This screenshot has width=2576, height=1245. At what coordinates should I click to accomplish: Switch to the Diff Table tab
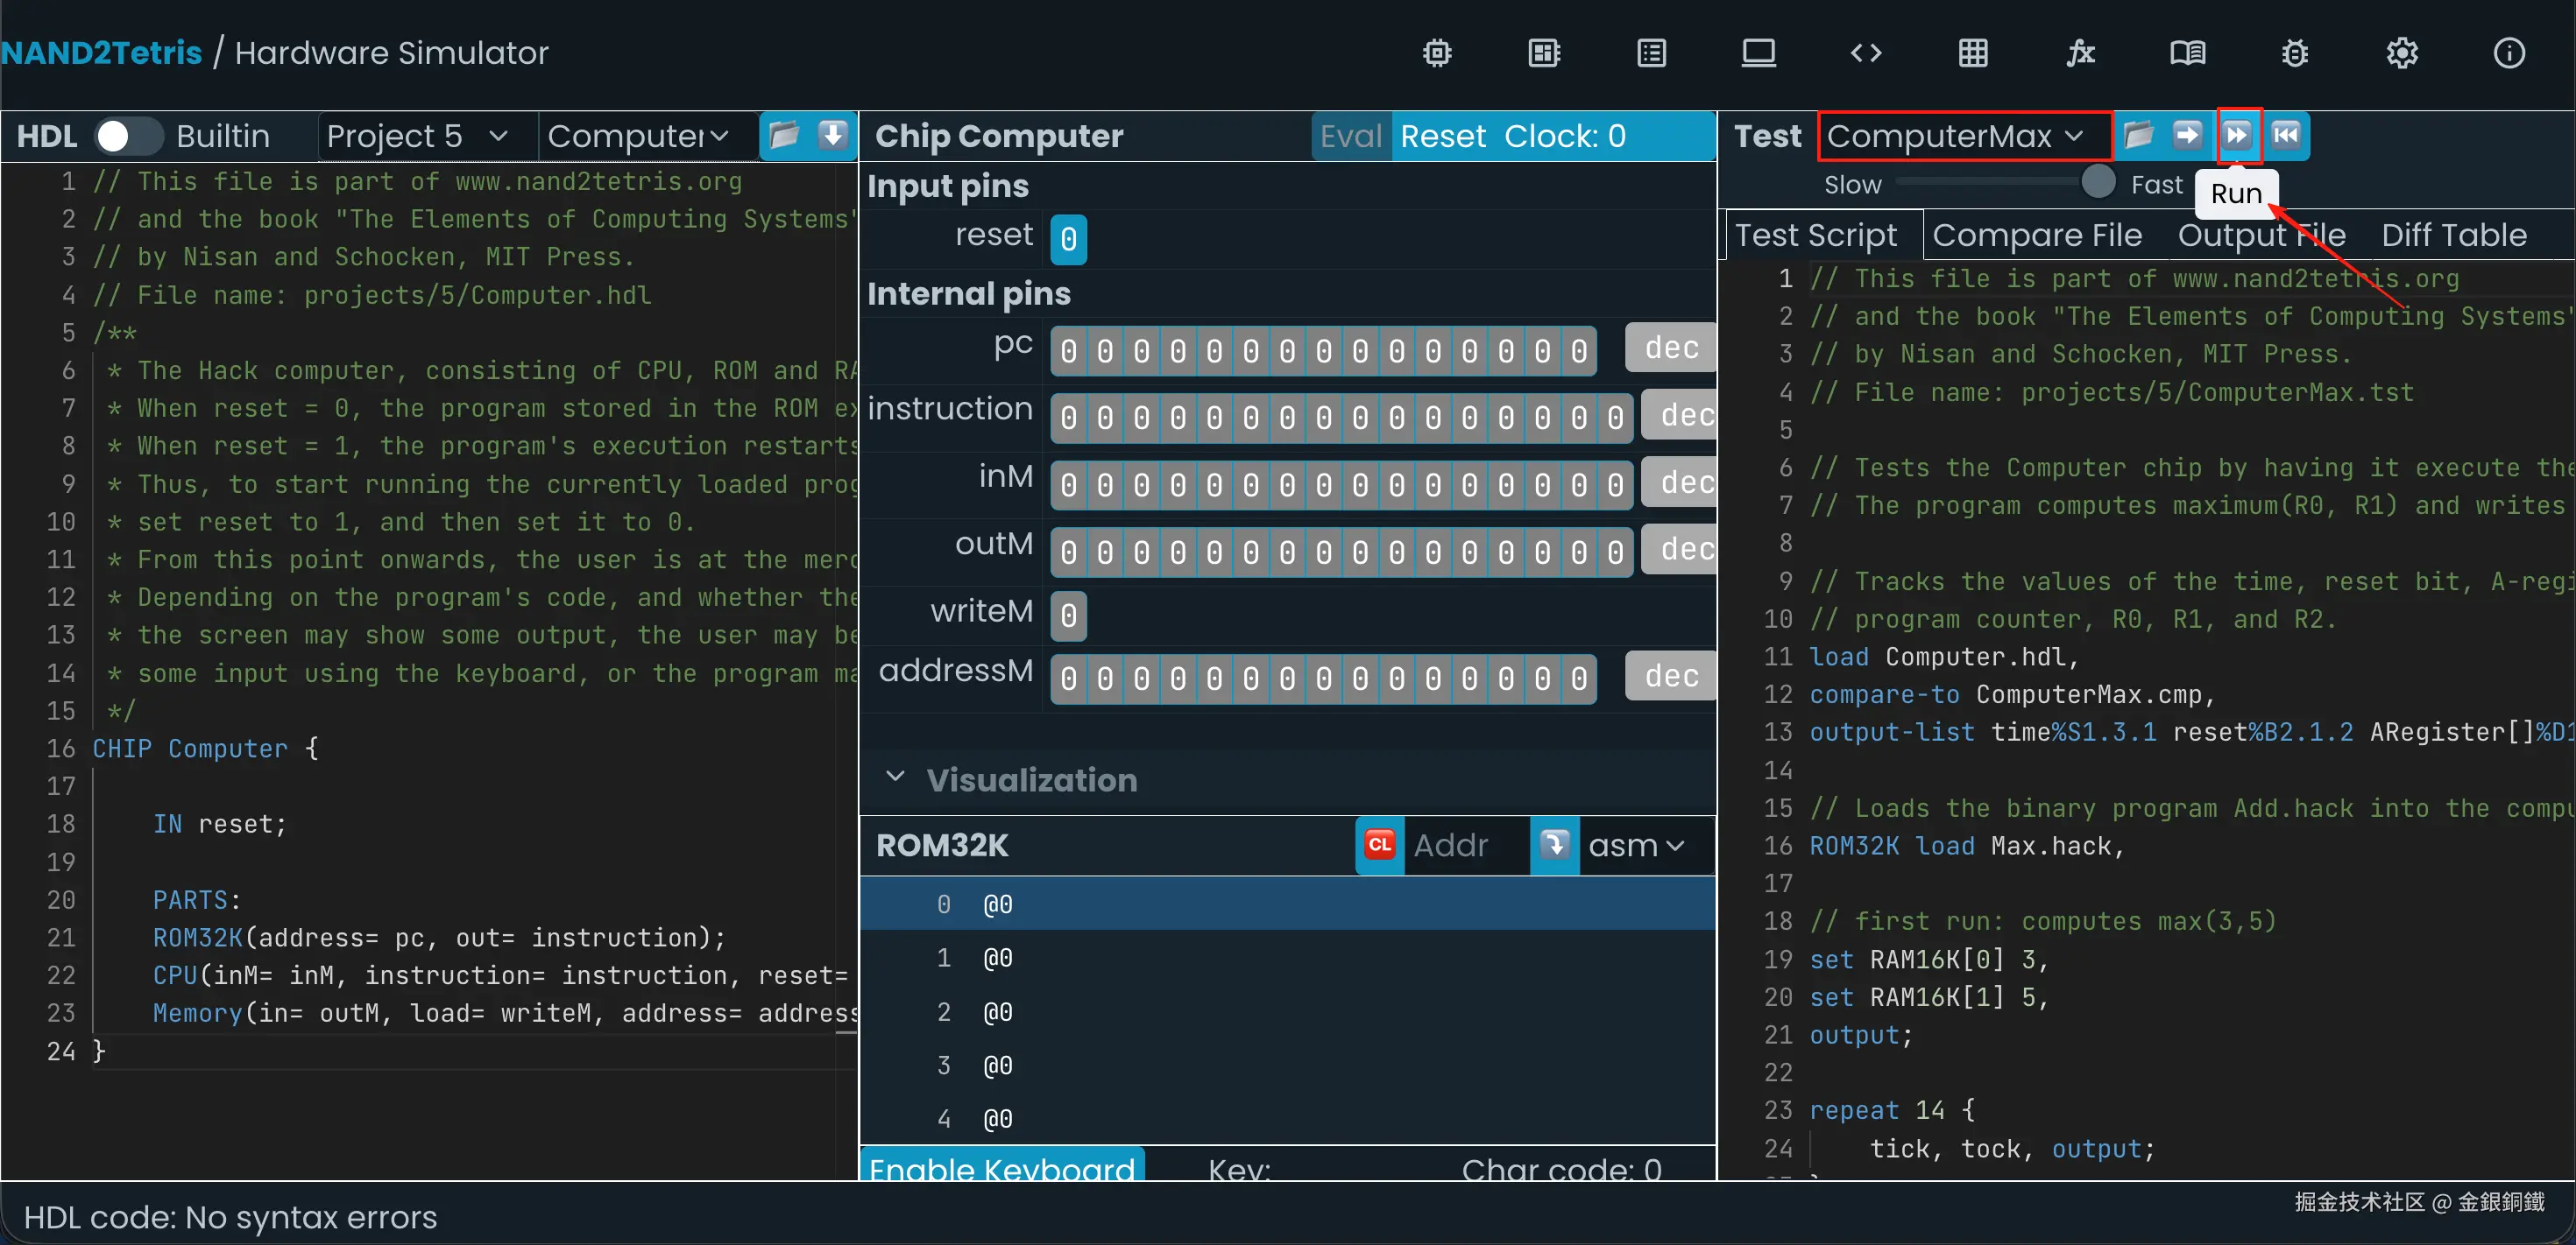(2453, 236)
